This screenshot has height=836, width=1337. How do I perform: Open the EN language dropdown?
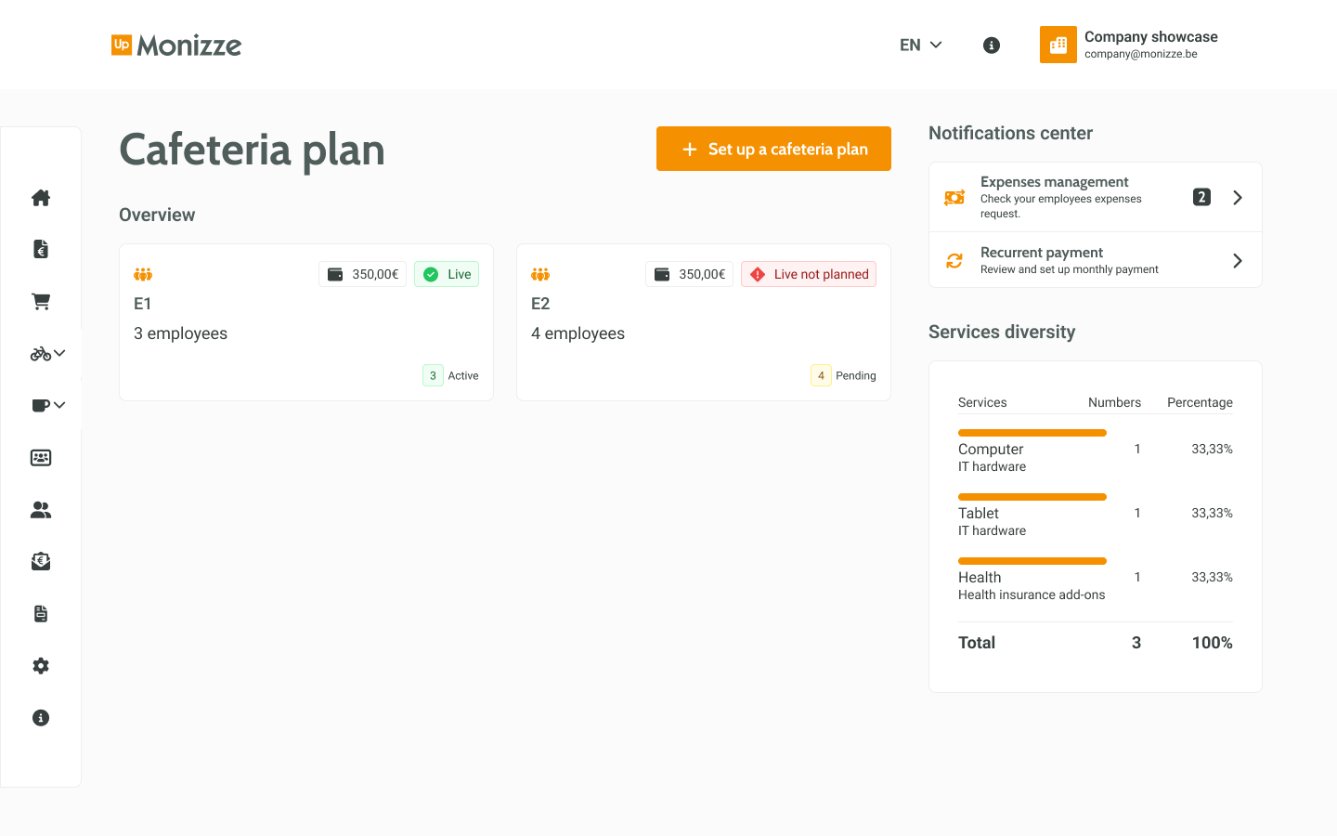click(x=920, y=46)
